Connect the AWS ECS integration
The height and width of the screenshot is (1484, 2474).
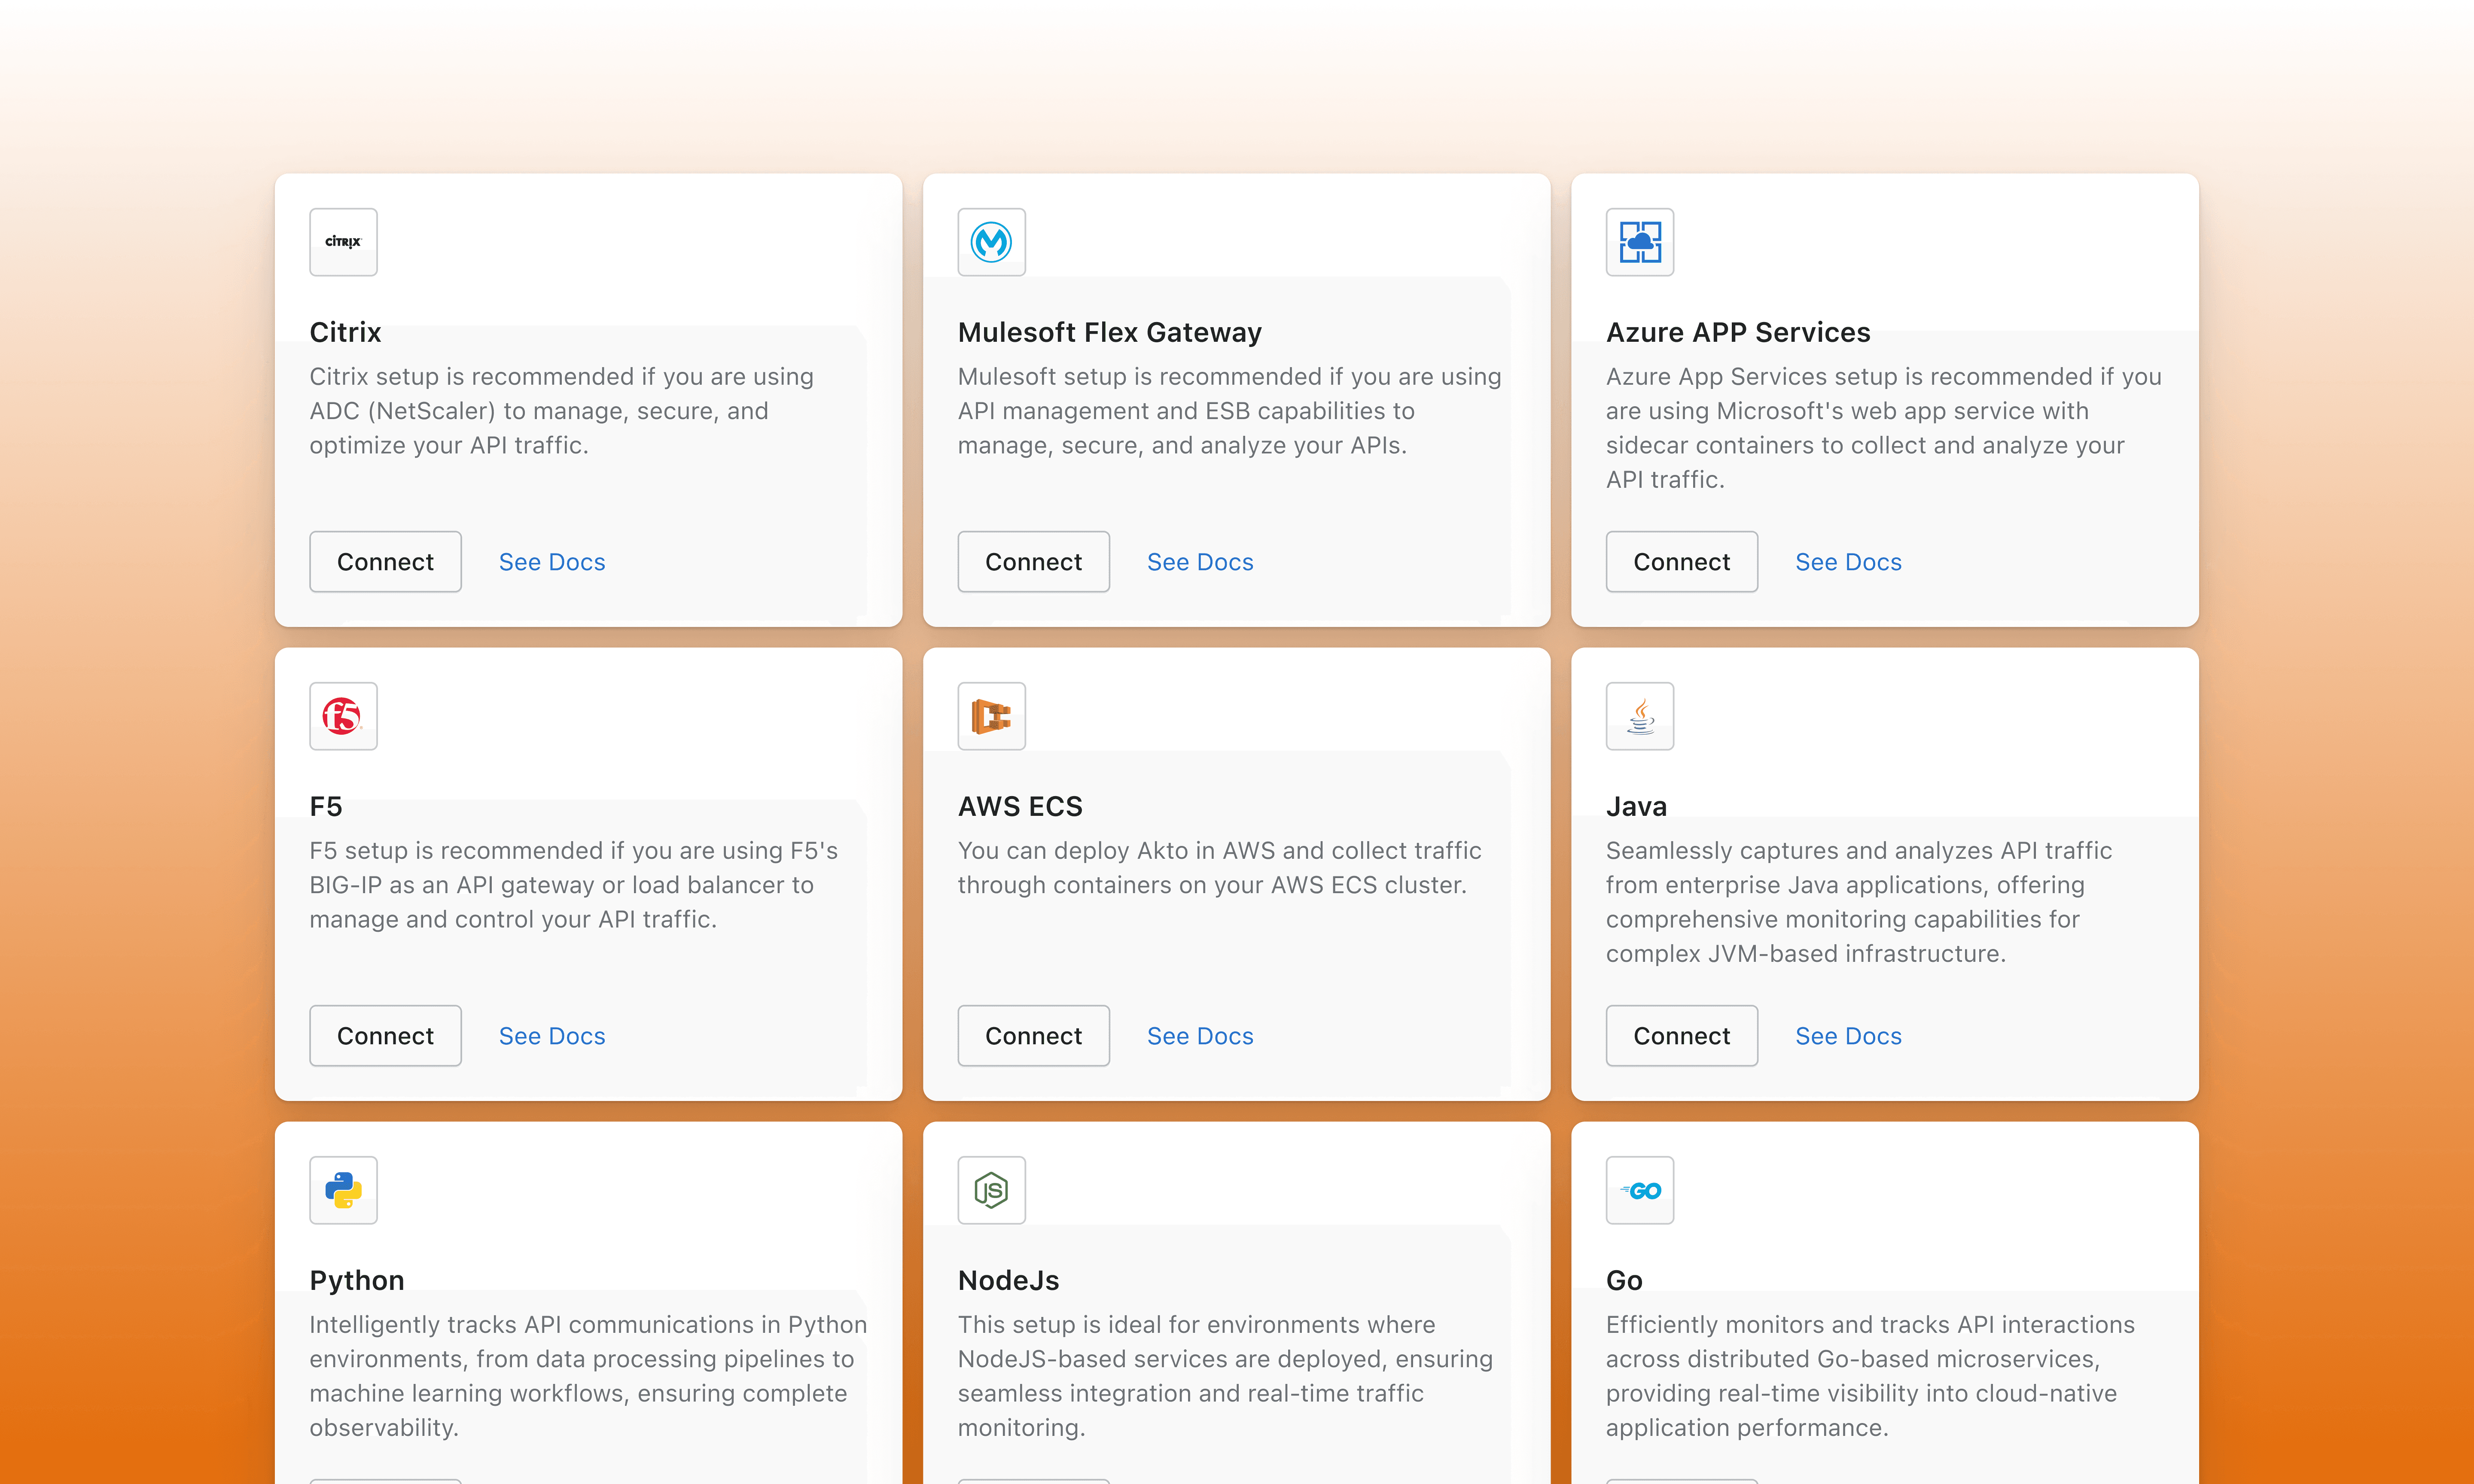coord(1033,1036)
